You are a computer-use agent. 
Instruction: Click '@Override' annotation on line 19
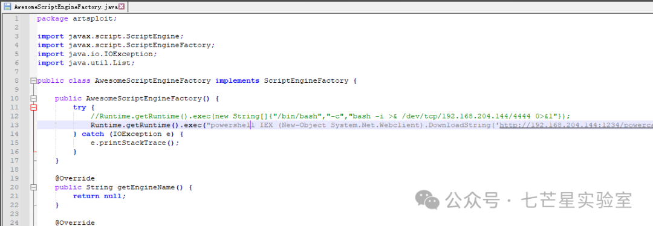[x=75, y=178]
